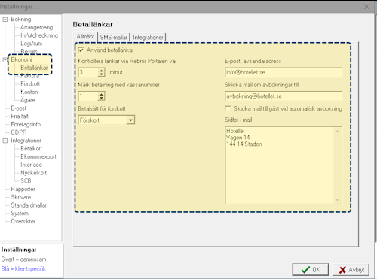Click the Sidfot text area's up arrow
The image size is (377, 279).
pyautogui.click(x=338, y=132)
